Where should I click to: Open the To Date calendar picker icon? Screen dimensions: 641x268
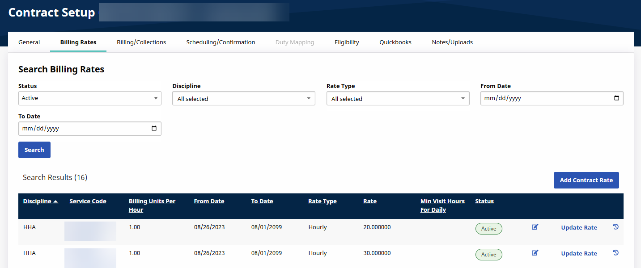[154, 129]
